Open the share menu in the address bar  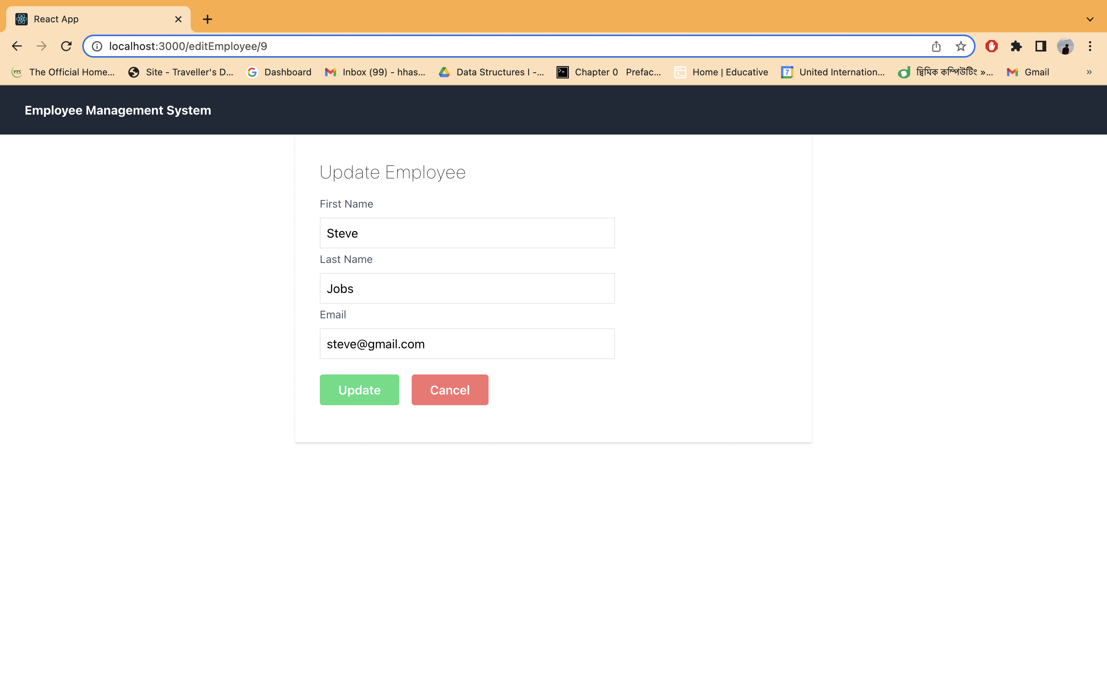point(936,46)
